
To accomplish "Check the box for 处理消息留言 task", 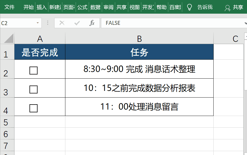I will (x=34, y=108).
